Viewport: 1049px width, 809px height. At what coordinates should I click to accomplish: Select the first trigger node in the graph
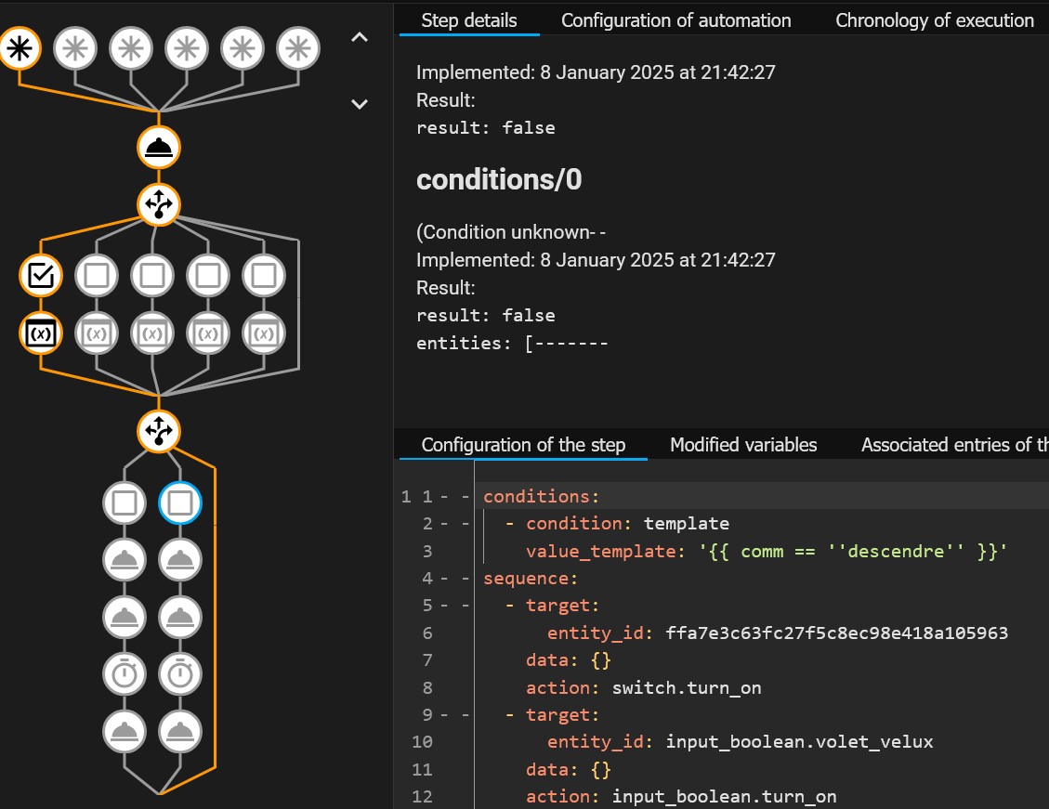click(x=20, y=48)
